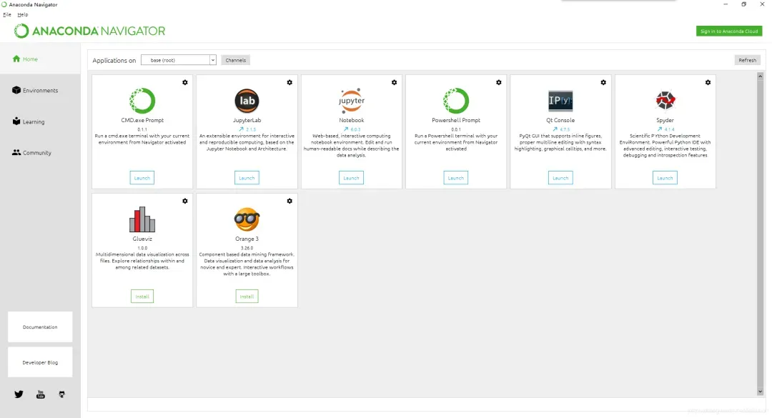Image resolution: width=772 pixels, height=418 pixels.
Task: Open settings gear on Glueviz card
Action: point(185,201)
